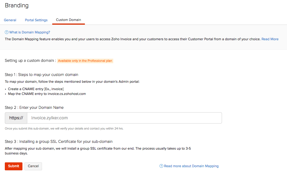Click the Step 3 SSL Certificate heading

point(59,141)
